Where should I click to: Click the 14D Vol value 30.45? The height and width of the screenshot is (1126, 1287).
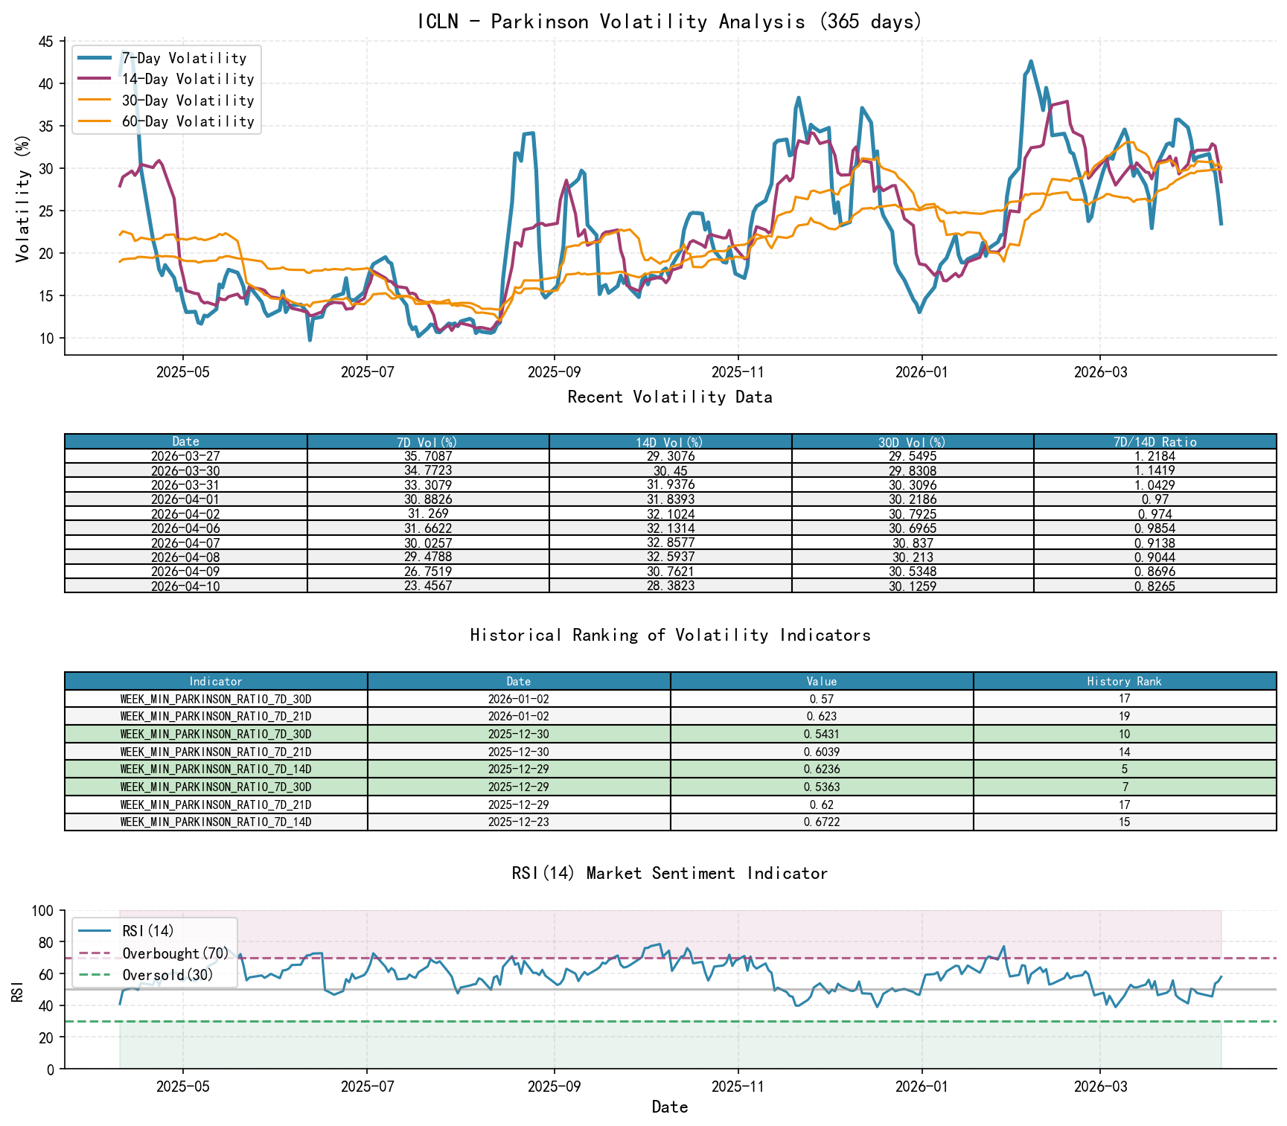click(x=671, y=470)
